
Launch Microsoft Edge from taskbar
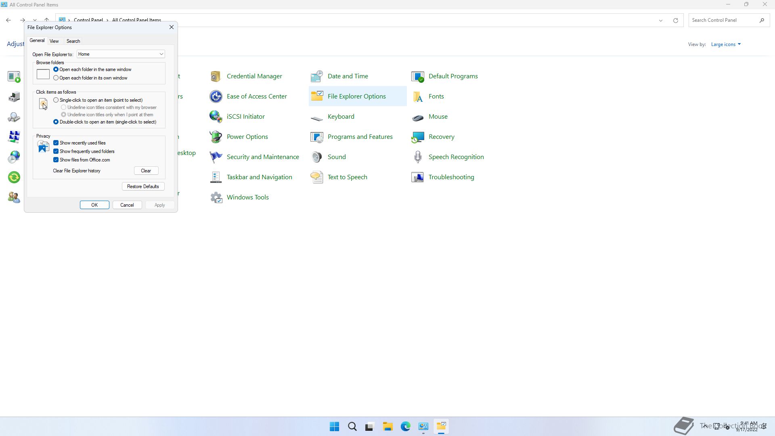tap(405, 427)
